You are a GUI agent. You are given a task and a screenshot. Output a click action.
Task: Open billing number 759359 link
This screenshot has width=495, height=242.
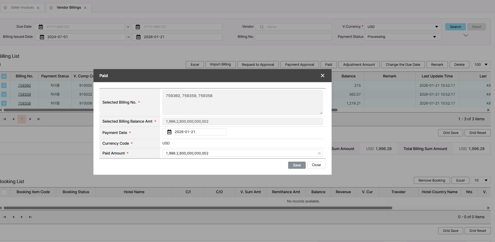[x=24, y=94]
